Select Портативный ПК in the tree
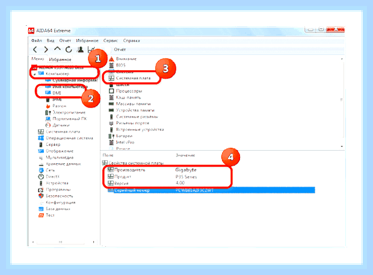Viewport: 373px width, 275px height. [x=70, y=119]
